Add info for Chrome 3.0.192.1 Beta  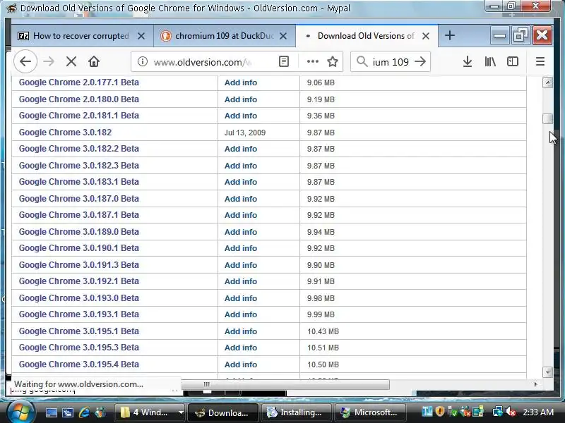tap(241, 281)
